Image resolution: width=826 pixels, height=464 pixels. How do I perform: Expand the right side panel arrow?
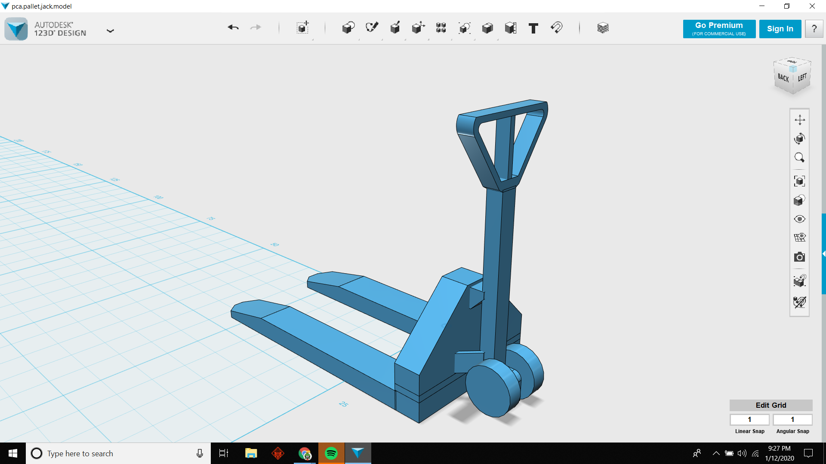tap(823, 254)
